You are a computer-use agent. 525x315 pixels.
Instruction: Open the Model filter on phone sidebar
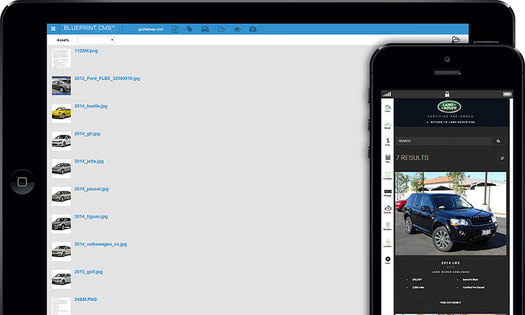[388, 125]
